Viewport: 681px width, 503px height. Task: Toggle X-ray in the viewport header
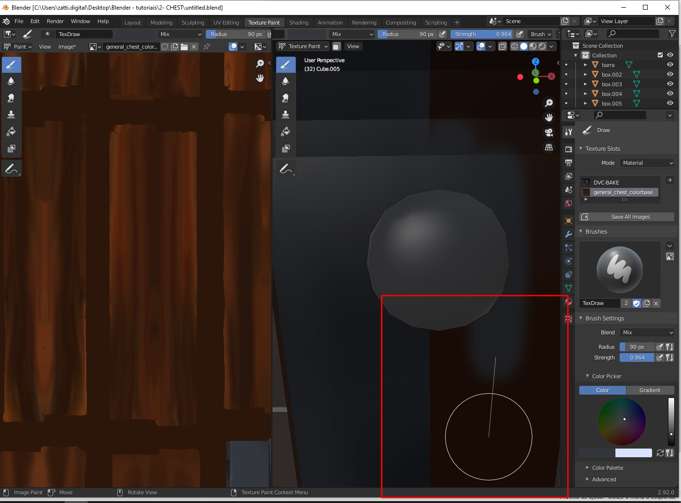(x=502, y=46)
